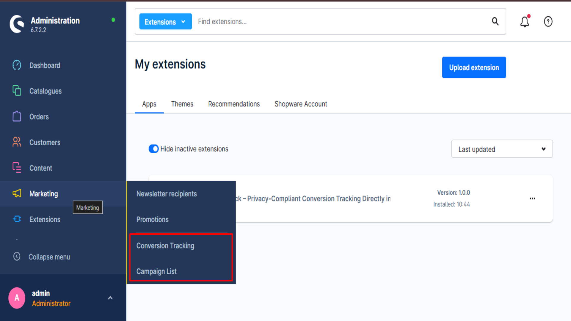Click the Upload extension button
The image size is (571, 321).
pos(474,67)
